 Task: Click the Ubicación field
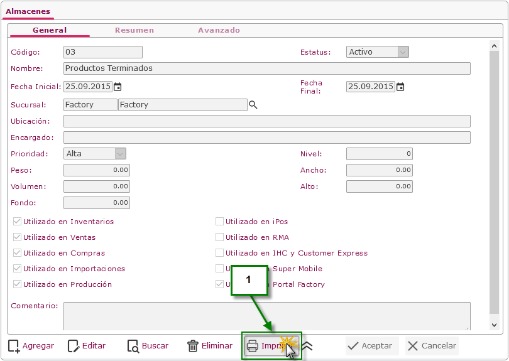pos(267,121)
